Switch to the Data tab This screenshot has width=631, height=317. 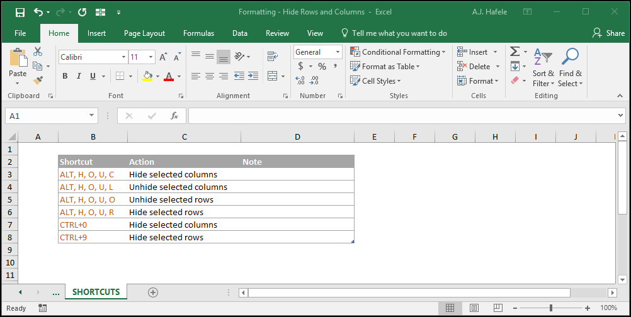240,33
